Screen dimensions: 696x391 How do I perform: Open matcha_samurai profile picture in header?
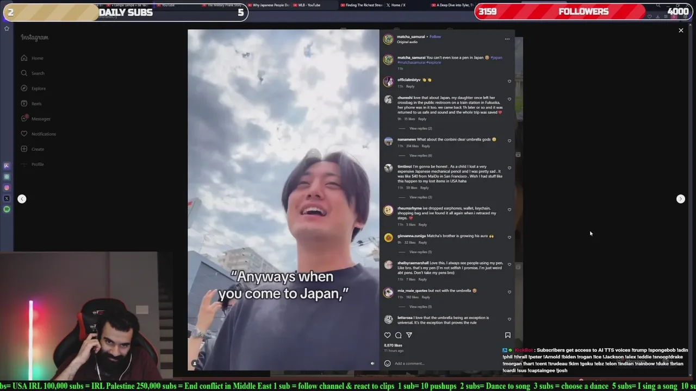[388, 39]
